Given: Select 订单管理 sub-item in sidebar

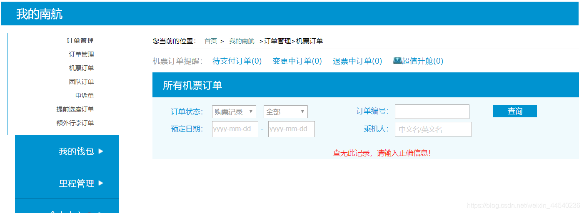Looking at the screenshot, I should point(81,54).
